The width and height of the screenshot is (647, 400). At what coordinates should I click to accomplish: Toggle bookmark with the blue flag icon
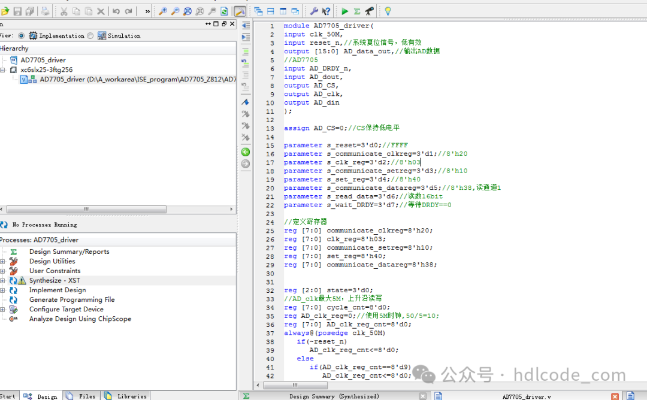pos(246,102)
